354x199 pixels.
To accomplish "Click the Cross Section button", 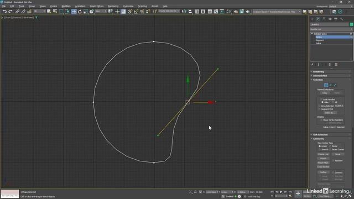I will click(323, 167).
